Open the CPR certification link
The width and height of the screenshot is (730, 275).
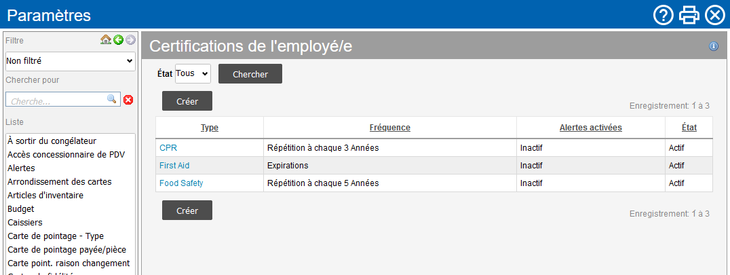168,147
